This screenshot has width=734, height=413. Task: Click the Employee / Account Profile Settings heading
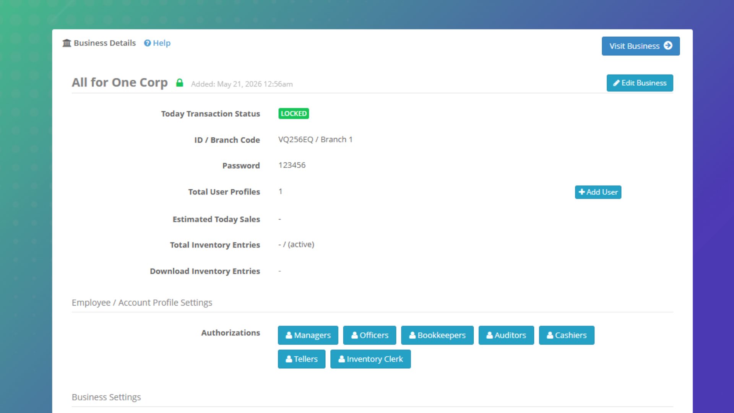(142, 302)
